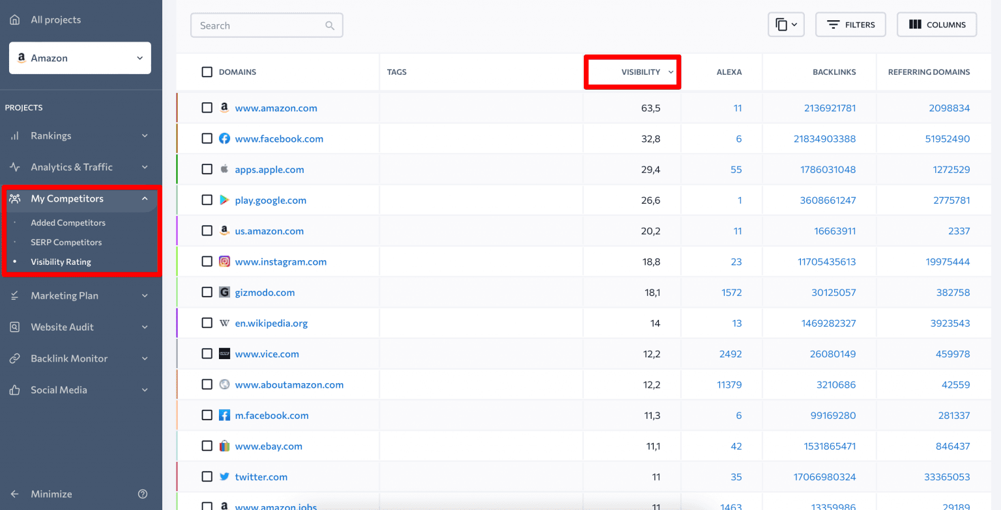
Task: Check the en.wikipedia.org row checkbox
Action: pyautogui.click(x=207, y=323)
